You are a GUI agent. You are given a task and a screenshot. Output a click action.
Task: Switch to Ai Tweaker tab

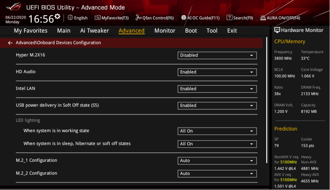[95, 31]
